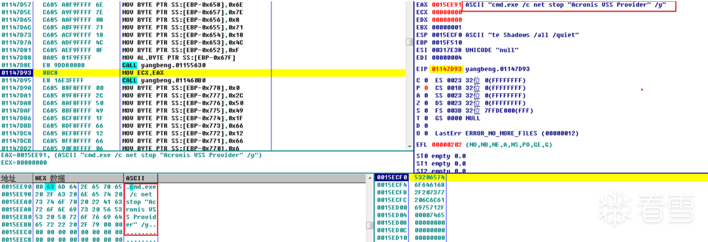Click EBP register value 0015F510

(446, 43)
